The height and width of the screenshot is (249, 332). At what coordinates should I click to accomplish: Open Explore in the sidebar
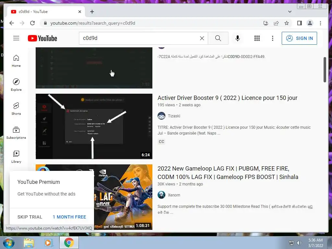pos(16,85)
